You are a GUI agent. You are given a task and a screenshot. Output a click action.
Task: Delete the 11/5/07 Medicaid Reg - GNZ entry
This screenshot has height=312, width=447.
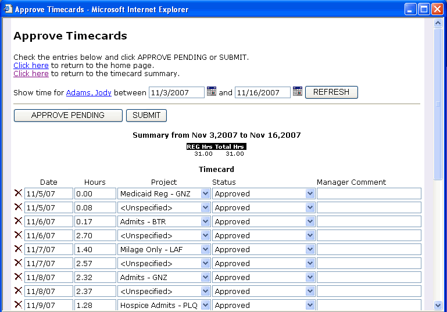click(x=18, y=193)
